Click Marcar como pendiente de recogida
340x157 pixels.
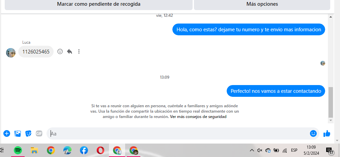pos(98,4)
